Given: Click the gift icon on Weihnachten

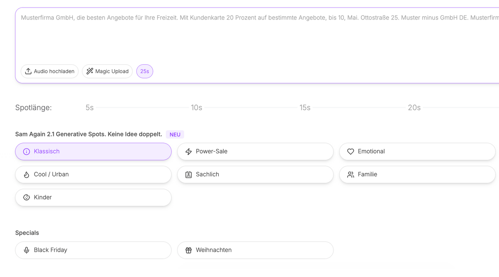Looking at the screenshot, I should click(188, 250).
